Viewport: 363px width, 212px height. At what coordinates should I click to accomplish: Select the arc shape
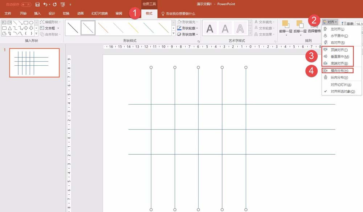[x=15, y=33]
